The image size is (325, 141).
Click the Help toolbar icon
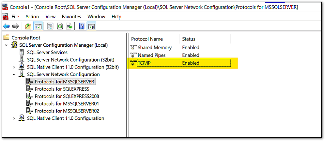coord(81,26)
